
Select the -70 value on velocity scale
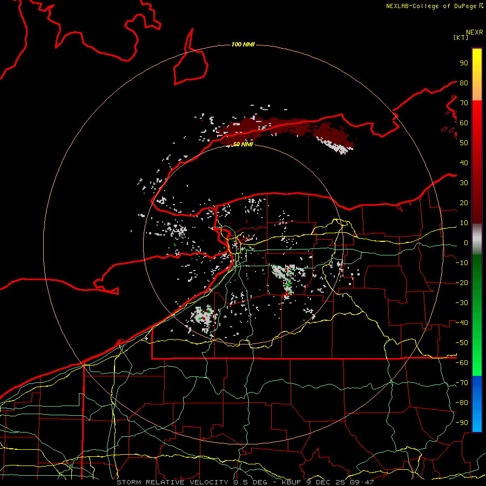click(x=462, y=383)
